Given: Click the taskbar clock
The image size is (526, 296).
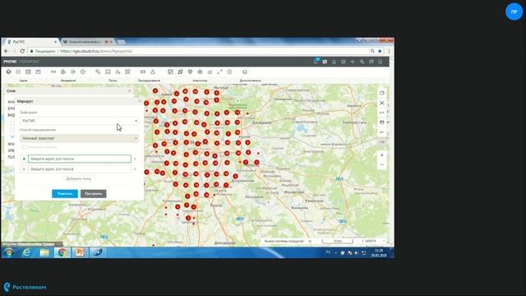Looking at the screenshot, I should click(x=379, y=252).
